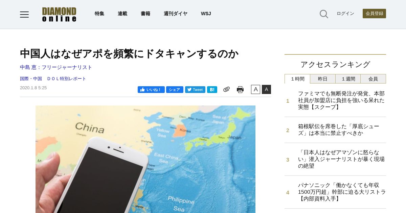Bookmark with the Hatena B! icon
This screenshot has height=213, width=406.
[x=212, y=90]
